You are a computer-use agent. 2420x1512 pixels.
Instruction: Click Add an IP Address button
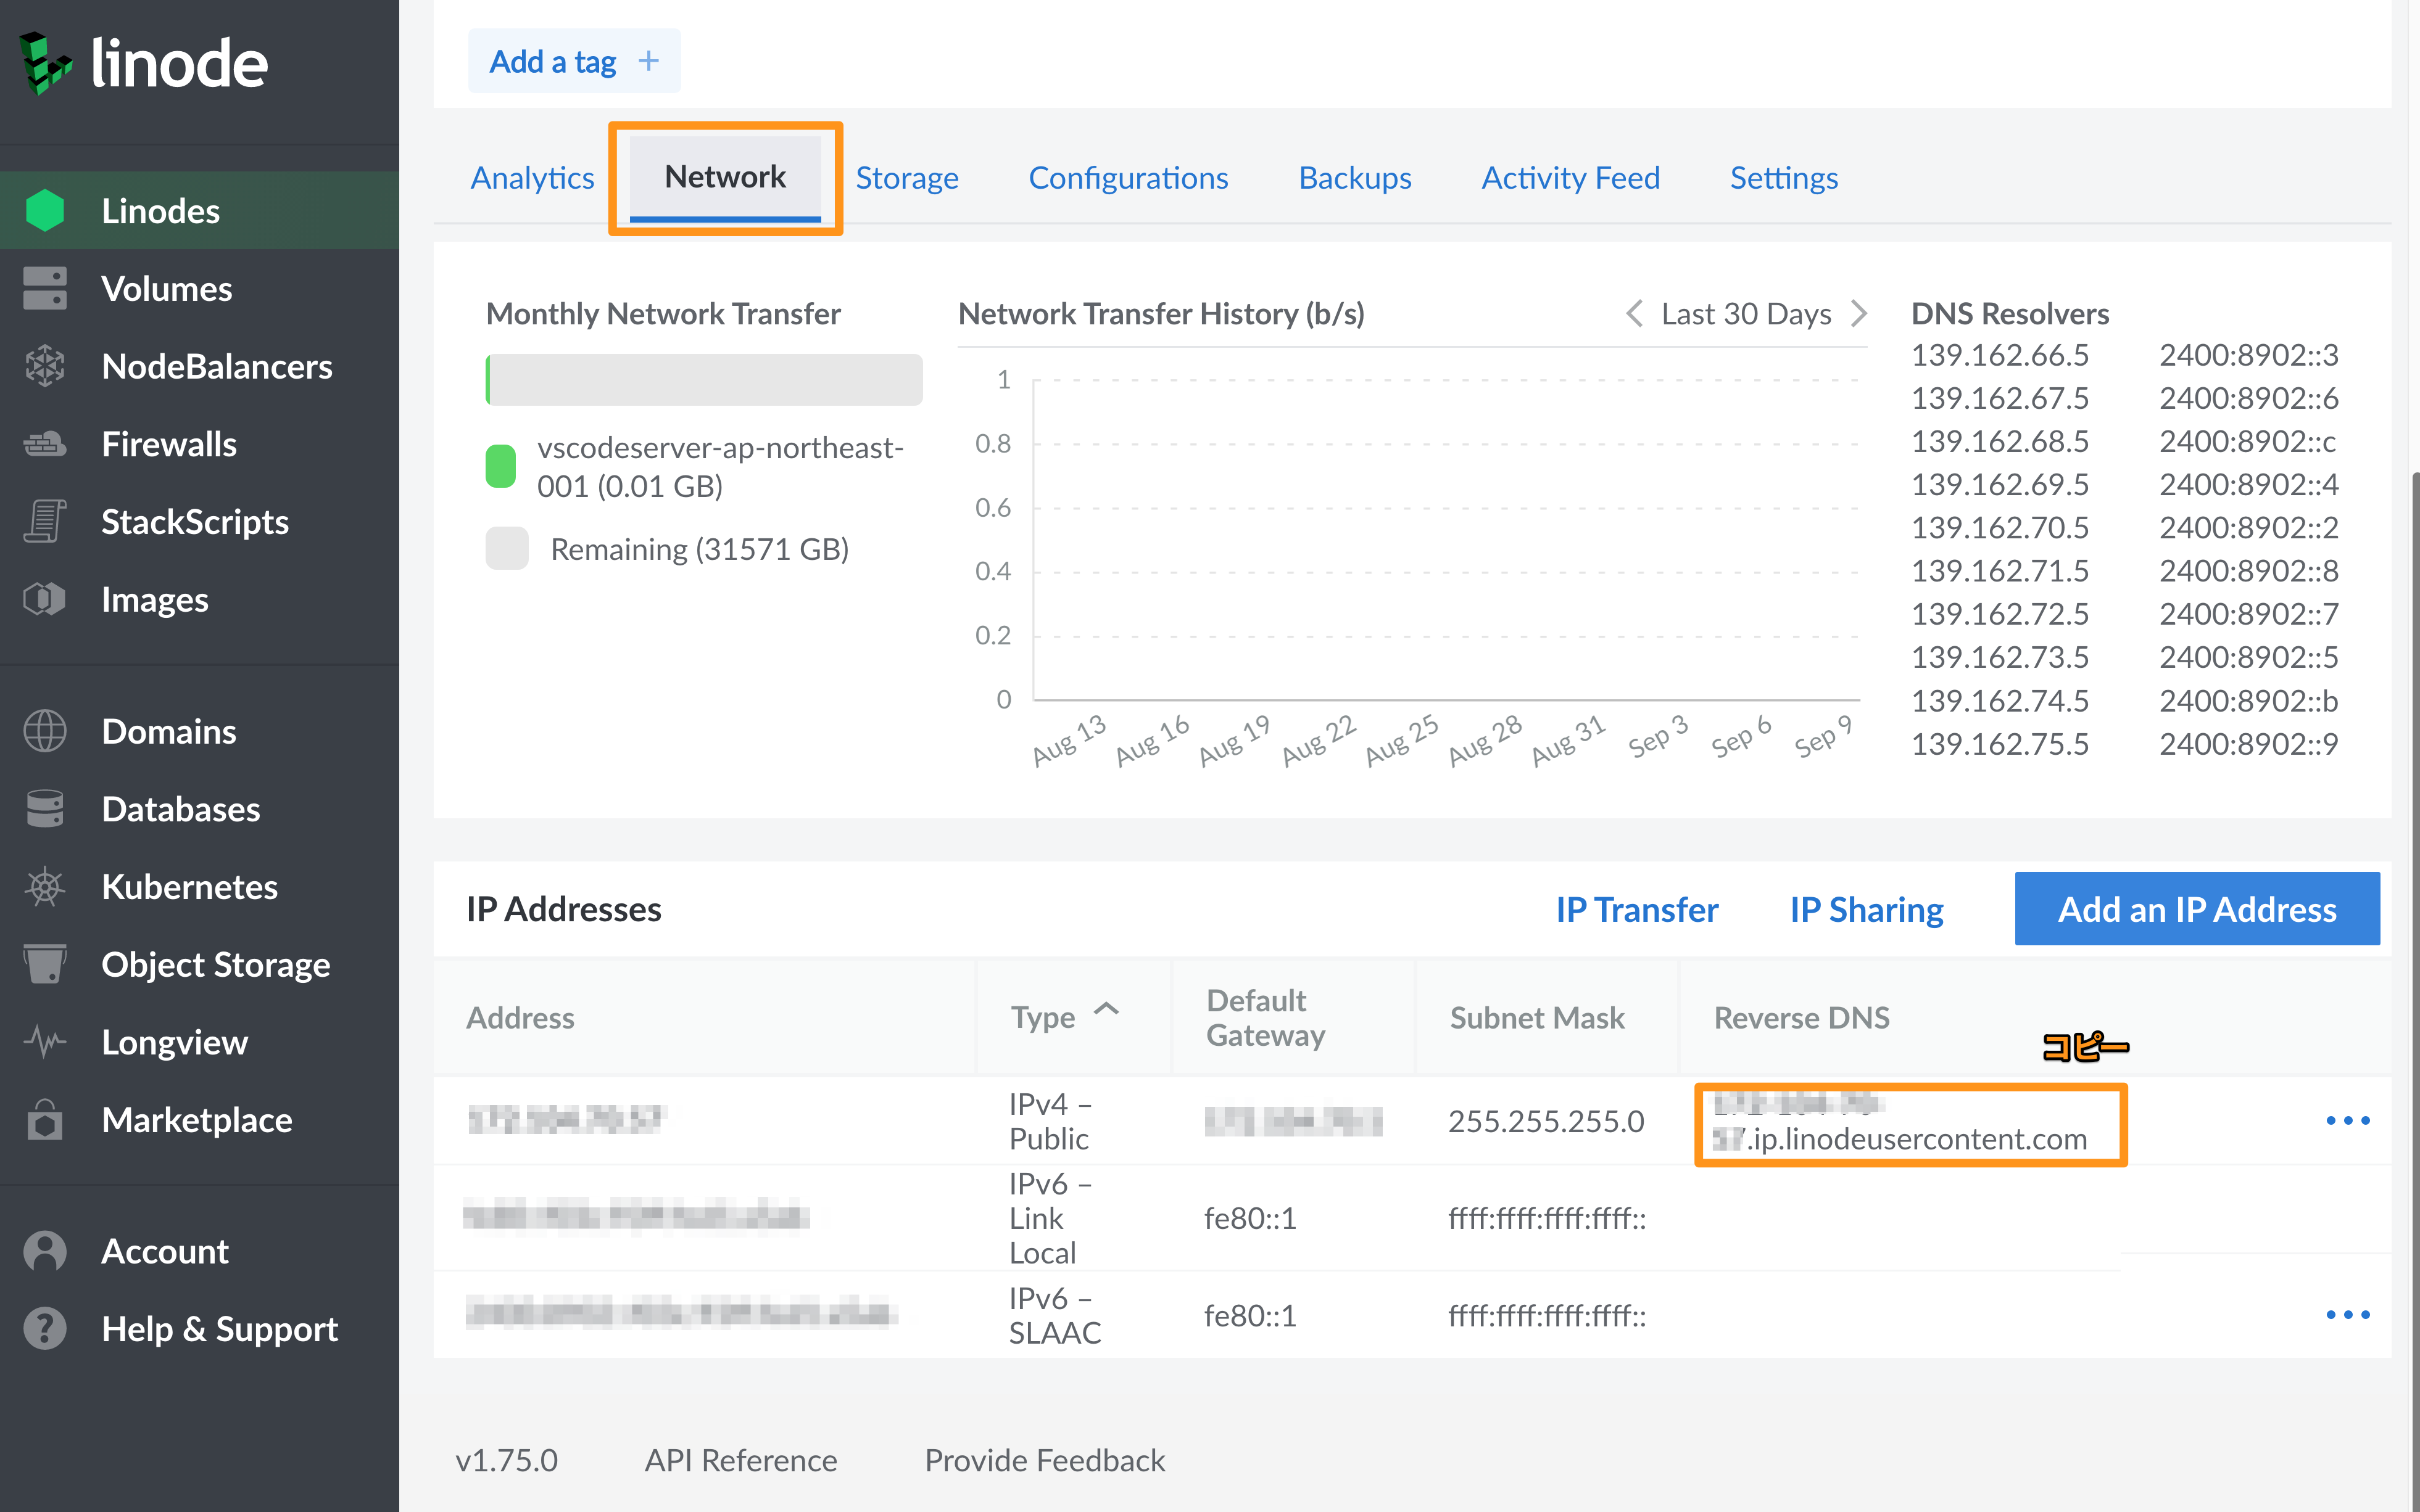click(2197, 909)
